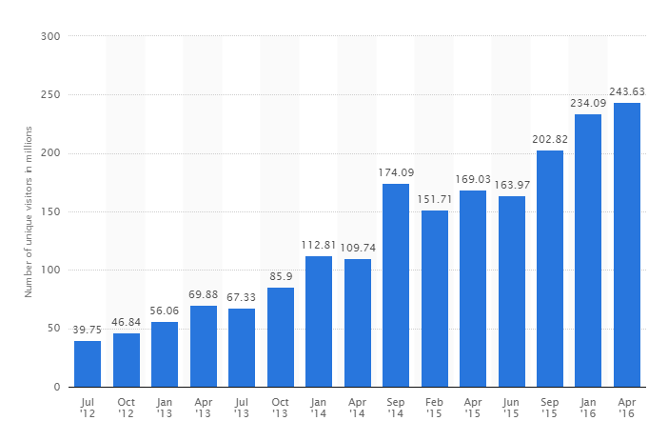Viewport: 668px width, 441px height.
Task: Click the Jul '13 x-axis label
Action: click(x=242, y=409)
